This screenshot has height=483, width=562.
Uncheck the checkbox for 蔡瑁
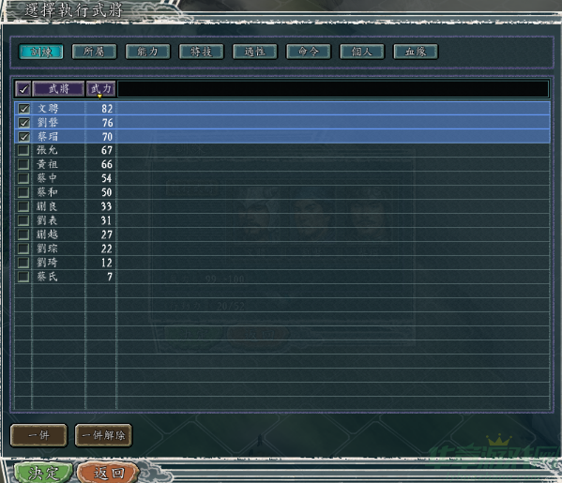(23, 137)
